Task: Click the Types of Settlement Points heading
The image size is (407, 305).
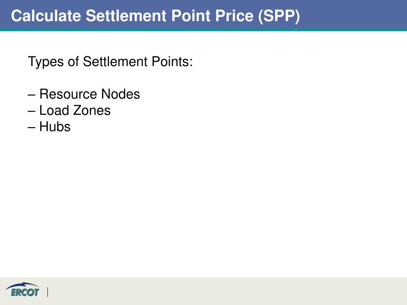Action: point(110,62)
